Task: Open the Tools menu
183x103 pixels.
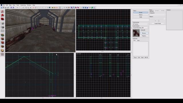Action: click(x=18, y=5)
